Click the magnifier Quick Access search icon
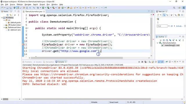Screen dimensions: 186x104 click(x=174, y=8)
